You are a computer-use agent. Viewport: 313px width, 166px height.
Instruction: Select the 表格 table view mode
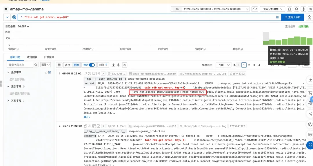coord(68,65)
